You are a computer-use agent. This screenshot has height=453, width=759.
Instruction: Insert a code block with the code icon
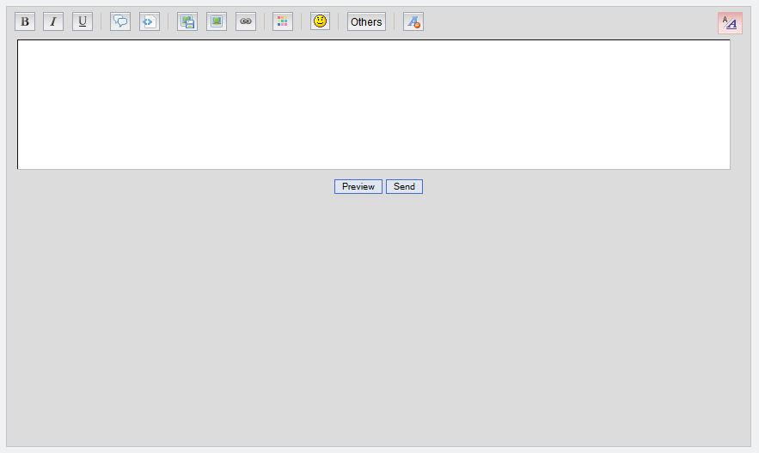coord(149,21)
